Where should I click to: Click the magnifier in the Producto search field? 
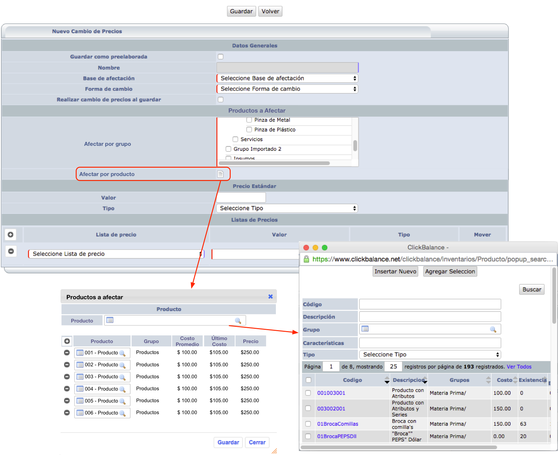coord(238,320)
